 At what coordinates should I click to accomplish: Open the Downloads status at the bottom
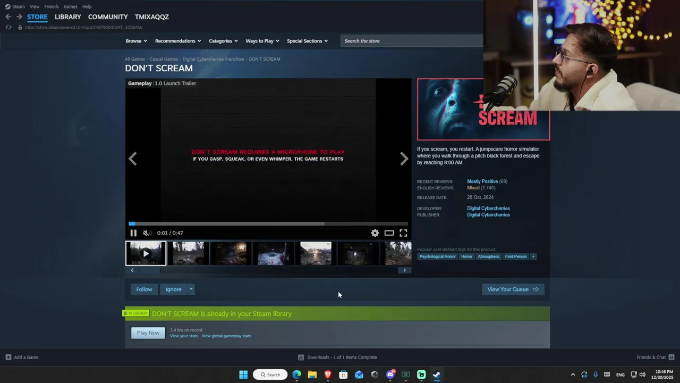(337, 357)
